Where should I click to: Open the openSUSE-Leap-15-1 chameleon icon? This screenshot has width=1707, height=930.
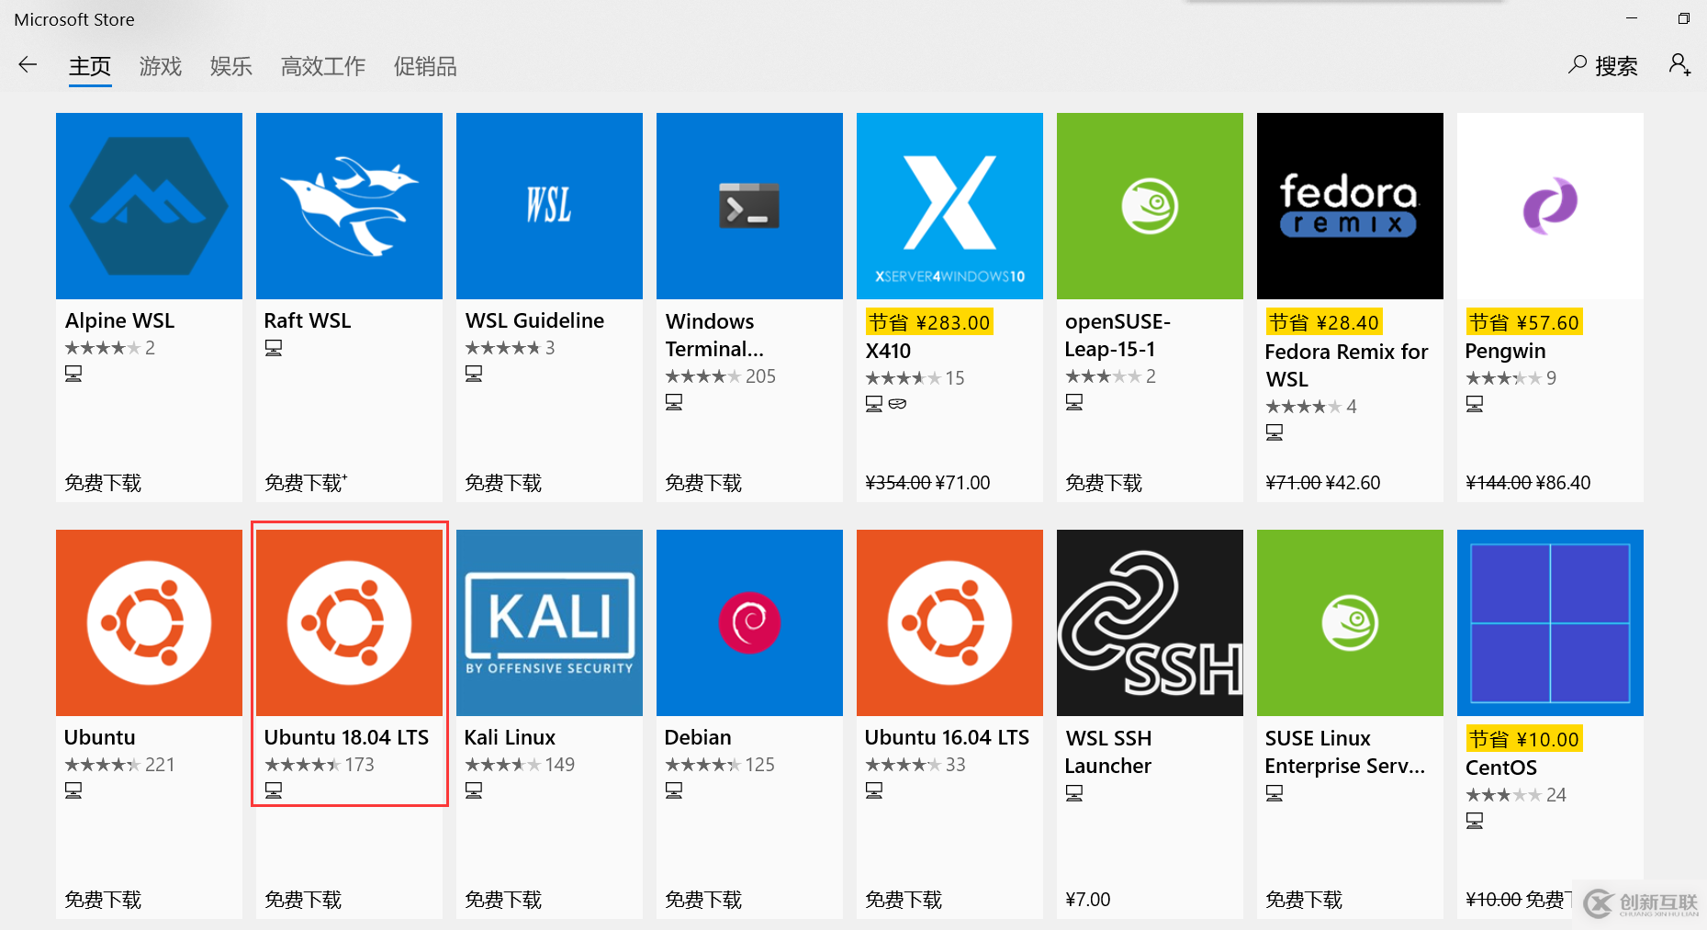coord(1150,206)
